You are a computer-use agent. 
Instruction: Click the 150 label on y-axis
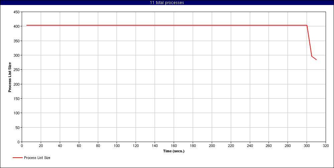click(x=17, y=98)
